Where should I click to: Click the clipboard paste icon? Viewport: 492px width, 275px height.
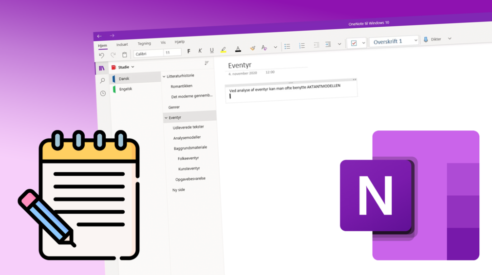click(125, 55)
